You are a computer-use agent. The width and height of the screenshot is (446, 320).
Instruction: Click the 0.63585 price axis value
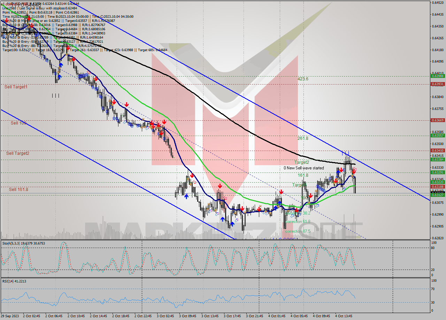[438, 132]
